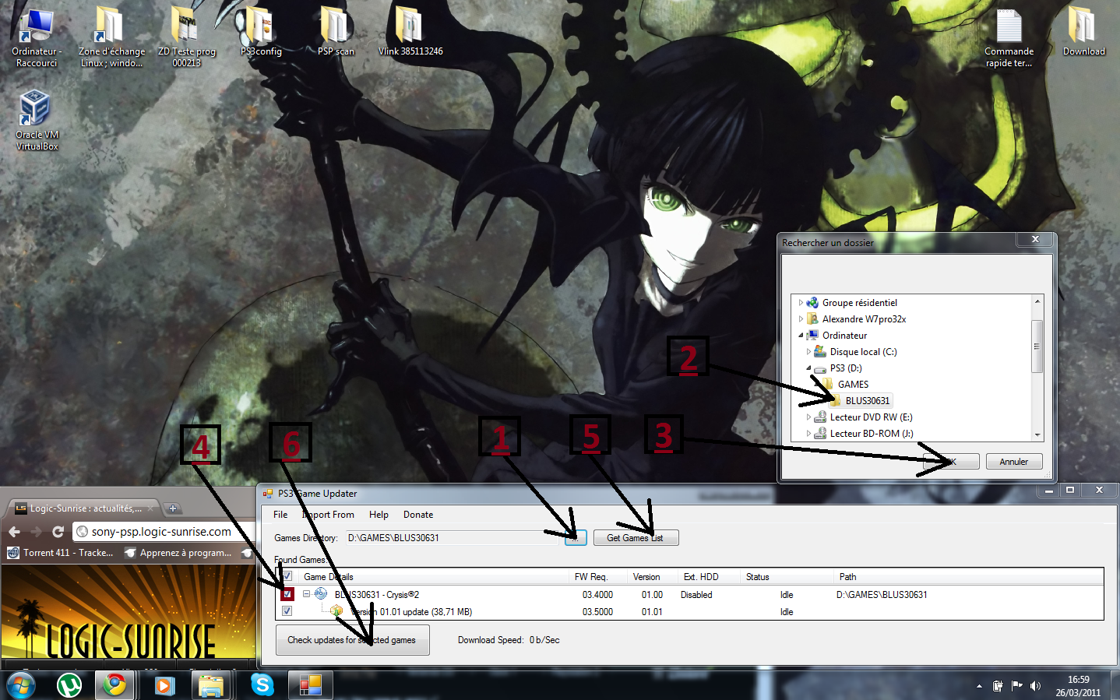This screenshot has height=700, width=1120.
Task: Click the "Disabled" Ext. HDD cell
Action: click(x=696, y=595)
